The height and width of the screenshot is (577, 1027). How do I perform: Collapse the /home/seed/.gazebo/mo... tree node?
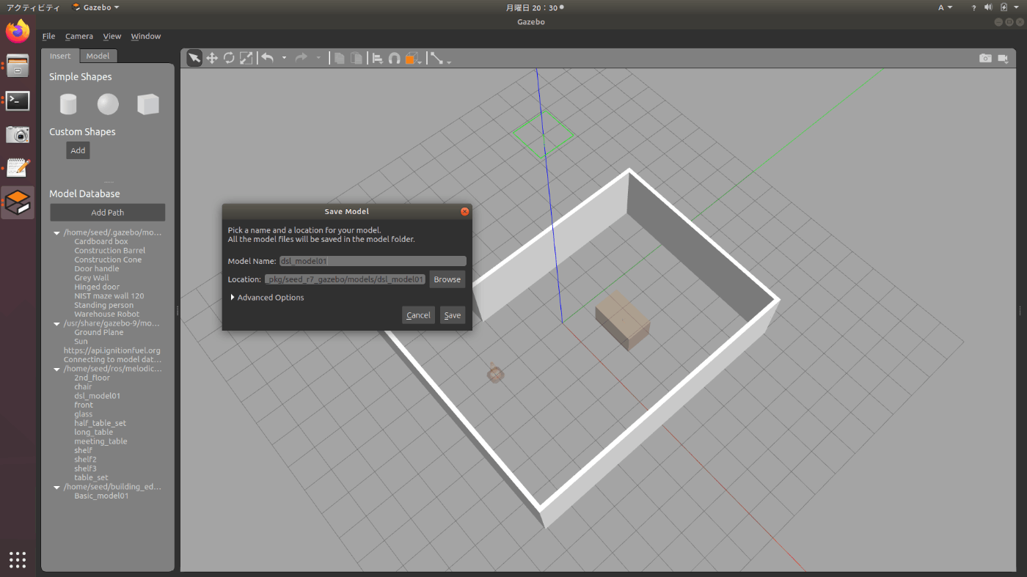57,232
